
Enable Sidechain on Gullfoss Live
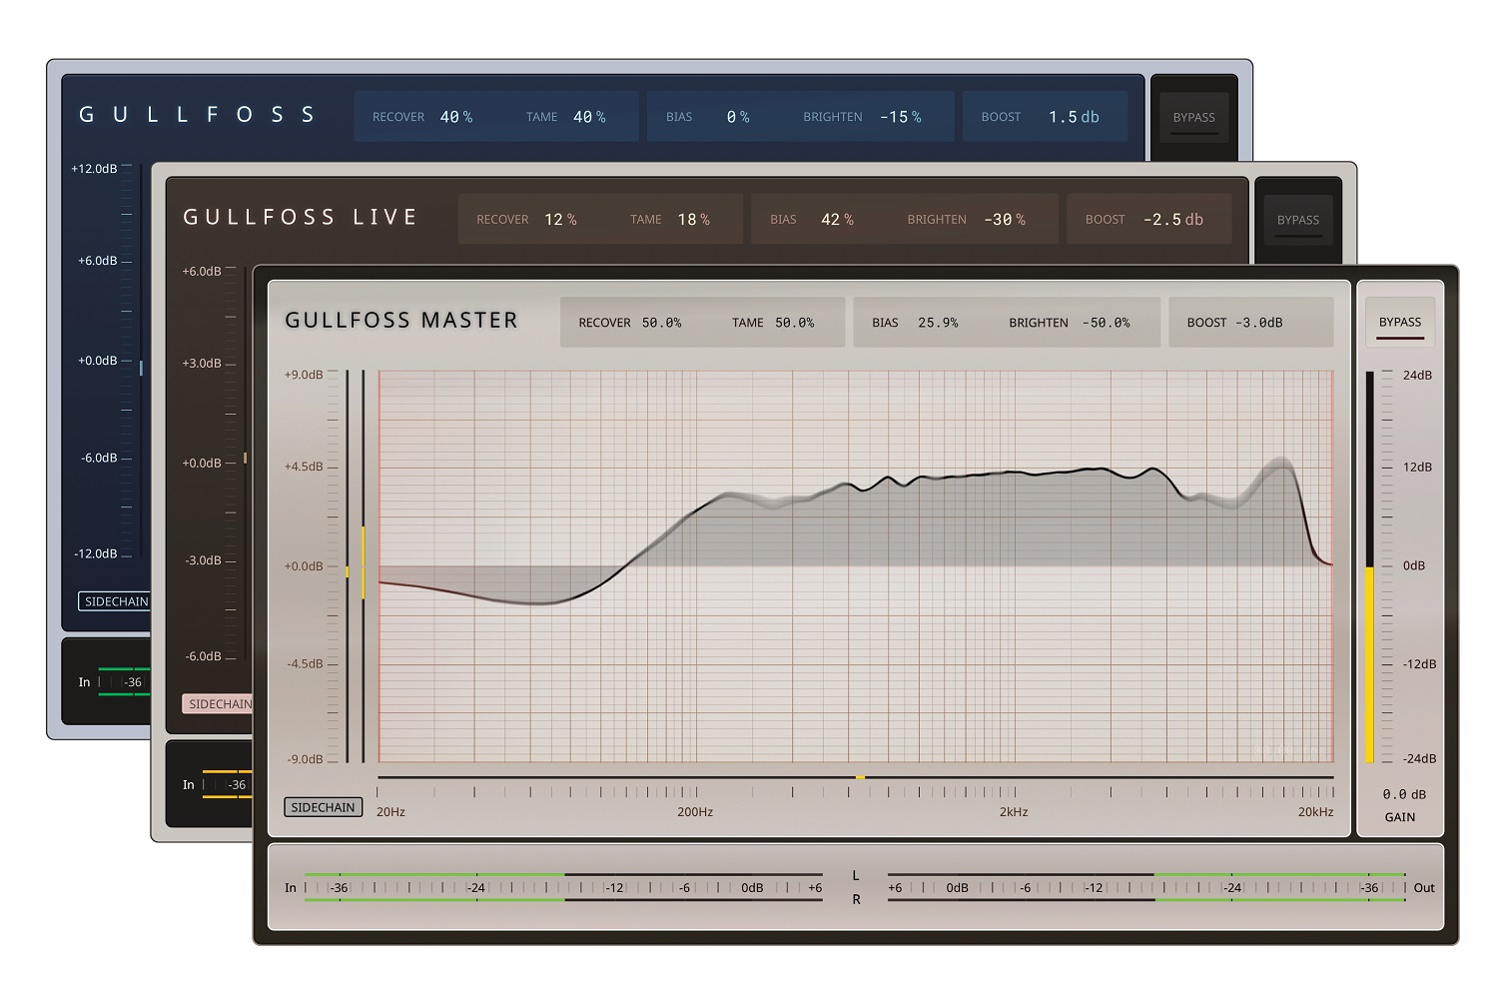point(219,704)
